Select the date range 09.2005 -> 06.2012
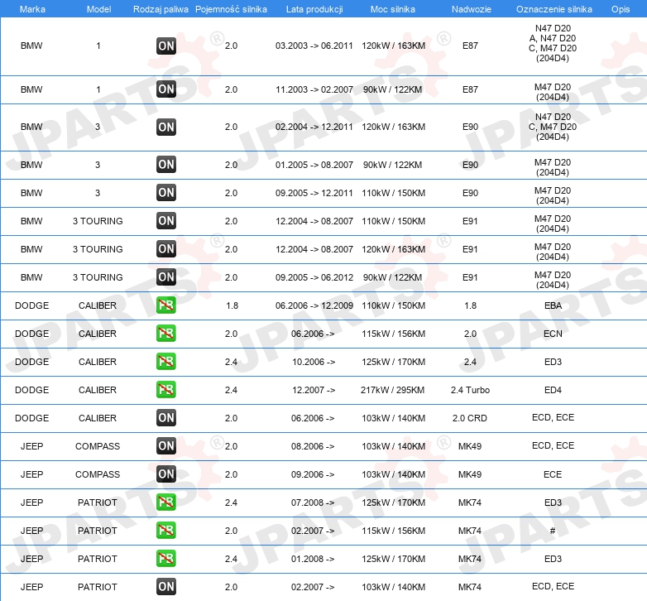This screenshot has width=647, height=601. [x=314, y=277]
